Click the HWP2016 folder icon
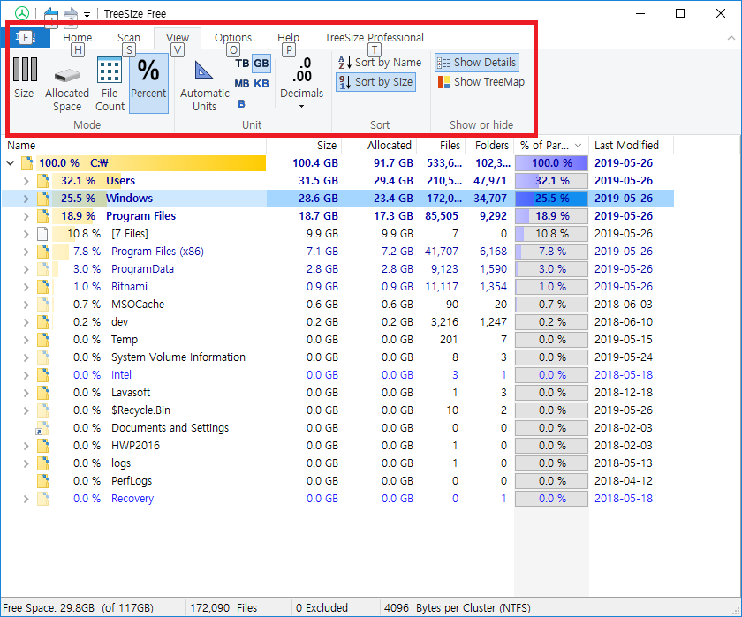This screenshot has width=742, height=617. 43,446
